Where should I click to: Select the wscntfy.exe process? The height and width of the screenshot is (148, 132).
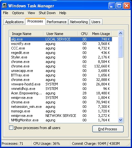[x=61, y=44]
